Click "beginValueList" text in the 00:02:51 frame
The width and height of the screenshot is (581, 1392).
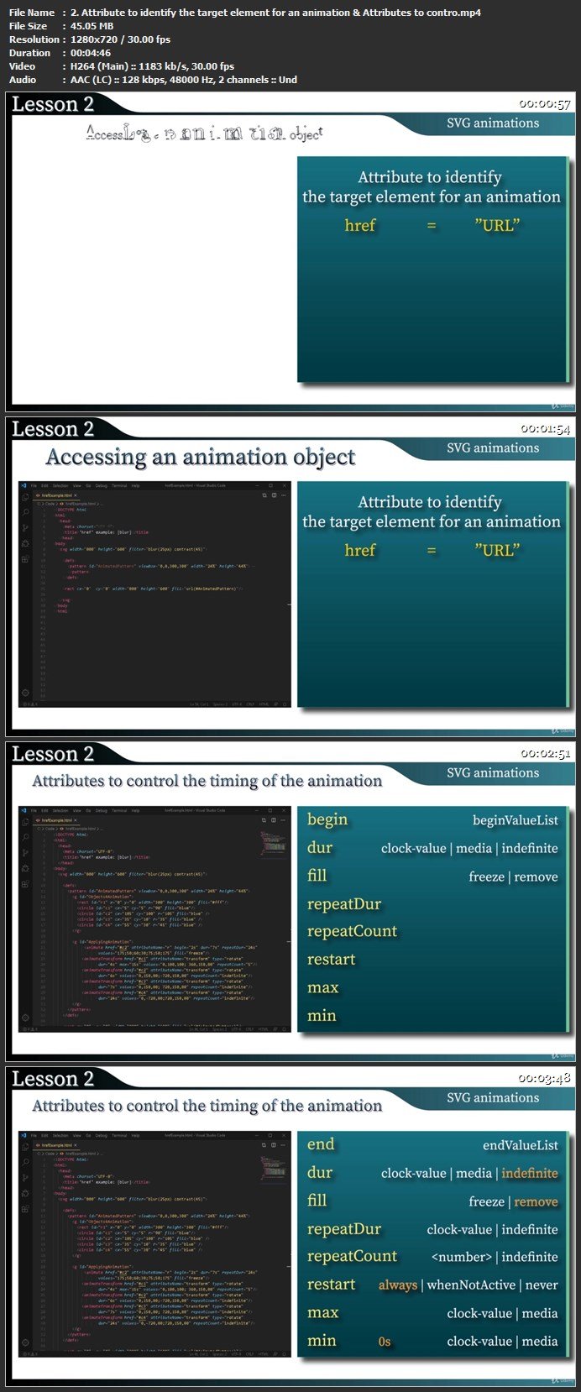pos(516,820)
